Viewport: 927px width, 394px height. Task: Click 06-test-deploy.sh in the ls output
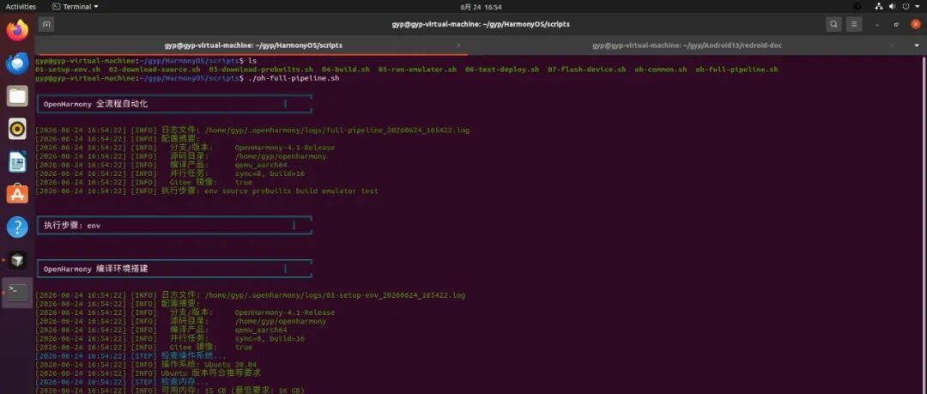502,70
